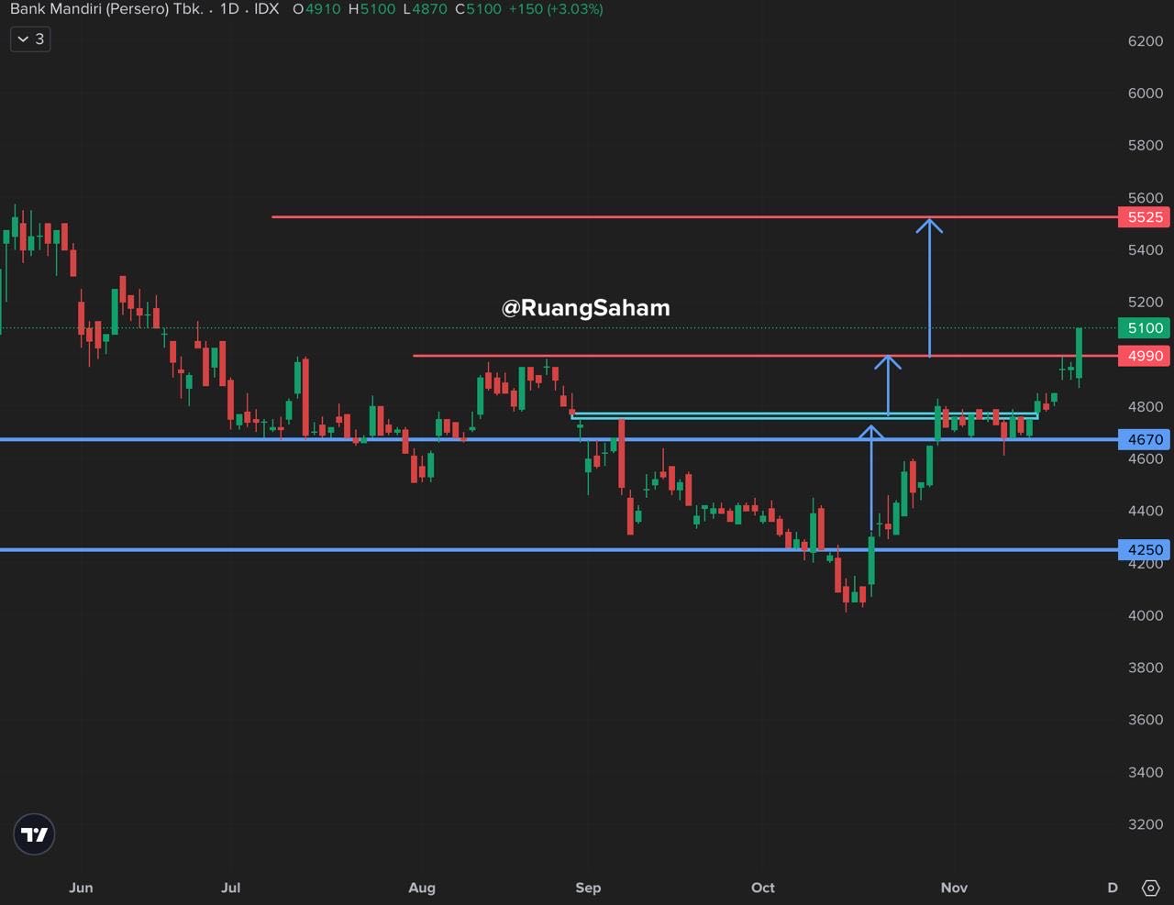Click the 3800 price scale label
Screen dimensions: 1174x905
pos(1146,668)
